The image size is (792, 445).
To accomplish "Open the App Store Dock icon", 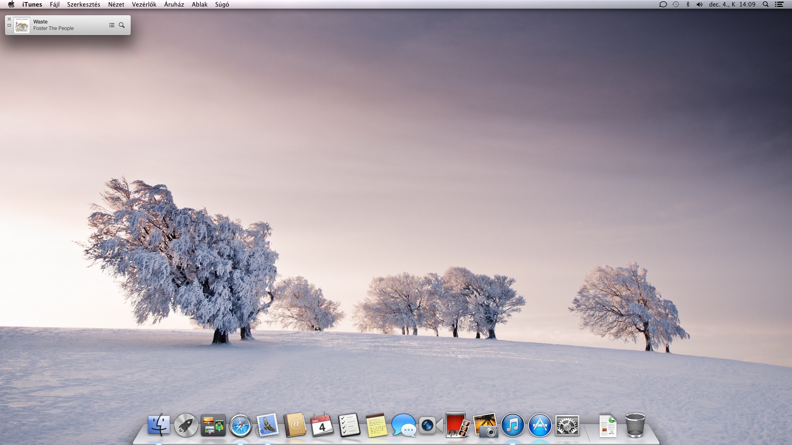I will tap(540, 425).
